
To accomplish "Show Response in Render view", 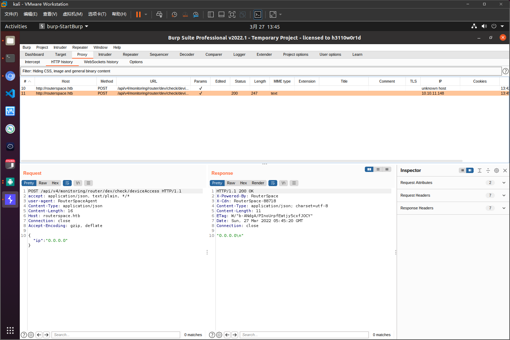I will coord(257,183).
